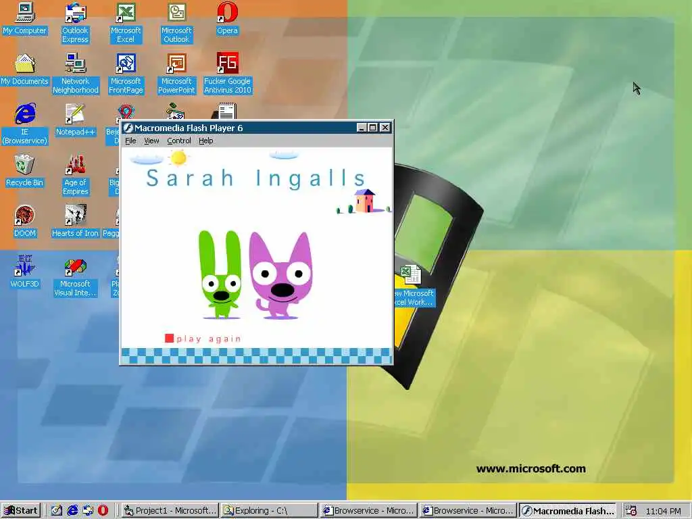
Task: Click the sun in the animation
Action: point(178,157)
